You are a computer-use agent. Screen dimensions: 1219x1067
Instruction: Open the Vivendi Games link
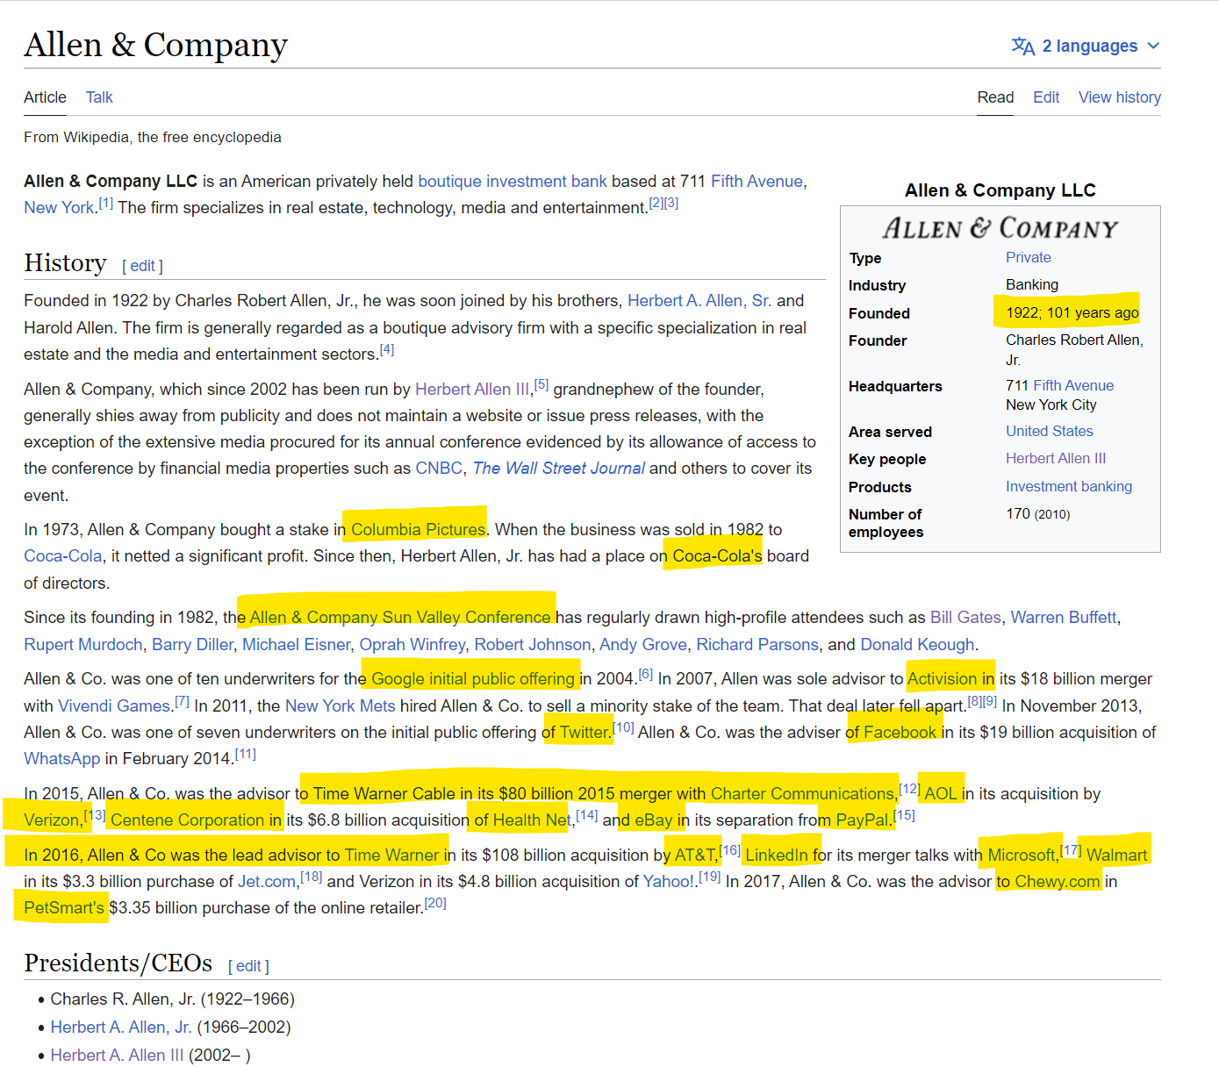point(114,706)
